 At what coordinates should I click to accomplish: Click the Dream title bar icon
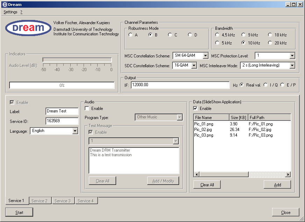pos(5,5)
